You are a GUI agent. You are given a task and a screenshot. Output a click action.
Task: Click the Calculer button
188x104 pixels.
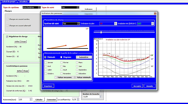click(39, 100)
